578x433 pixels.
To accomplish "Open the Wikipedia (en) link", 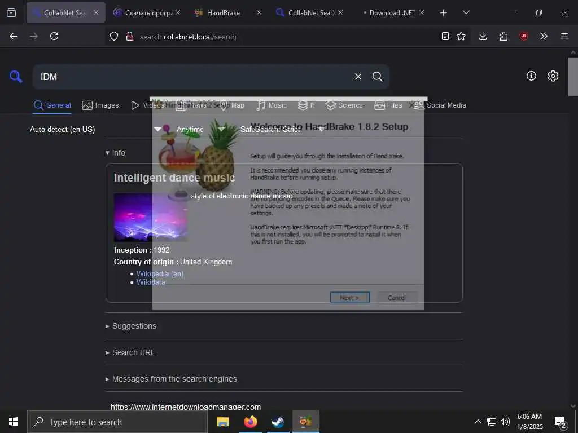I will click(160, 273).
